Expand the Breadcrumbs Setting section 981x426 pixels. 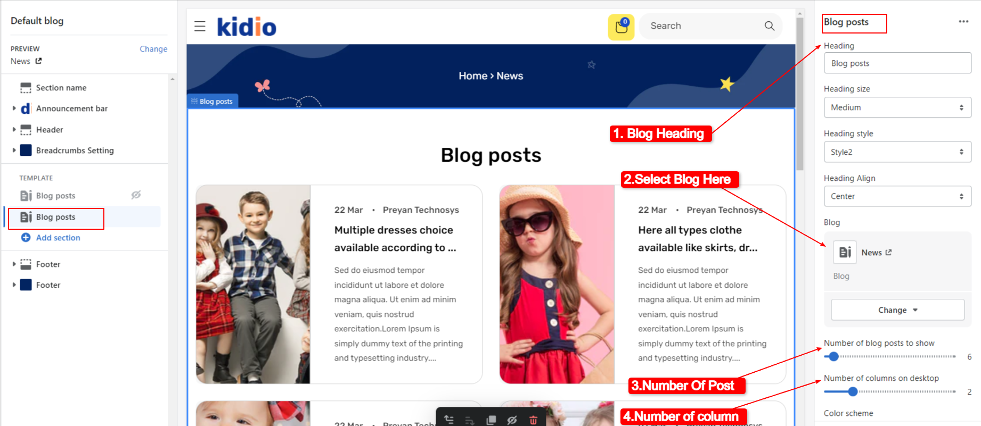coord(14,151)
